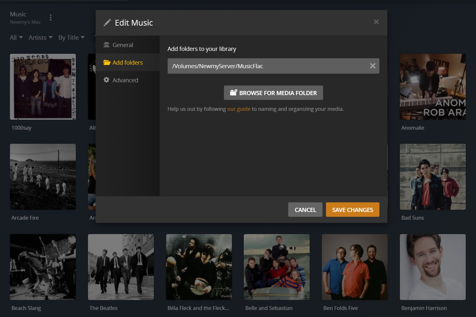The image size is (476, 317).
Task: Switch to the General tab
Action: 123,45
